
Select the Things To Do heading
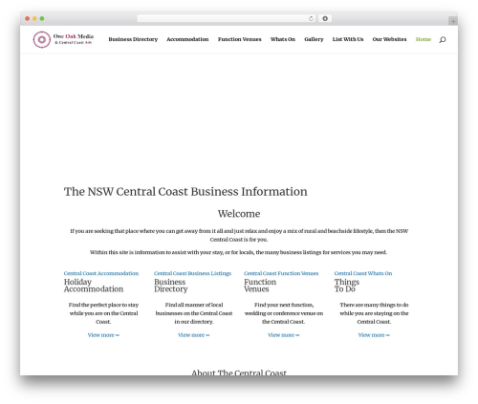[347, 286]
